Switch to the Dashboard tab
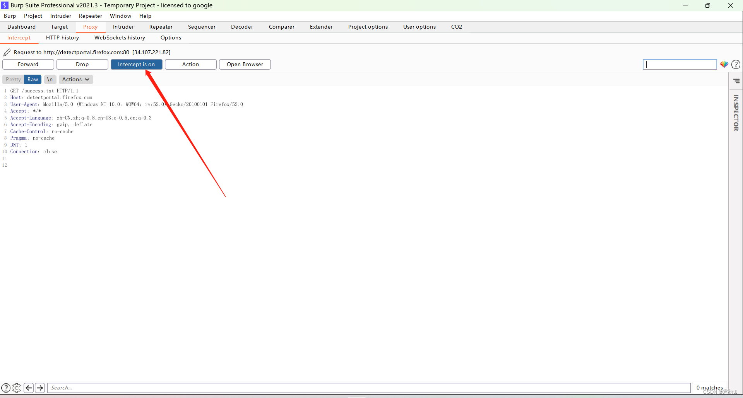This screenshot has height=398, width=743. click(x=22, y=27)
